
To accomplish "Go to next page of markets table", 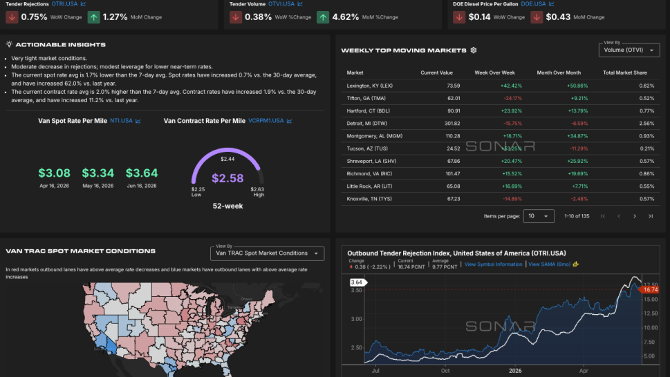I will pos(635,216).
